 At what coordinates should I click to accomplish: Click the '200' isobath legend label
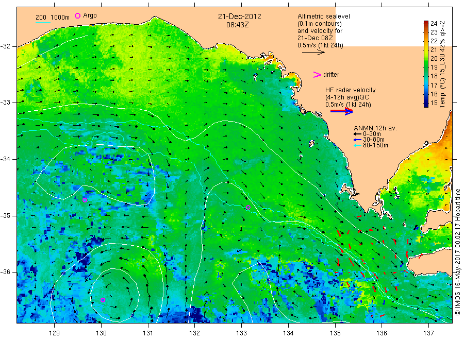(41, 18)
